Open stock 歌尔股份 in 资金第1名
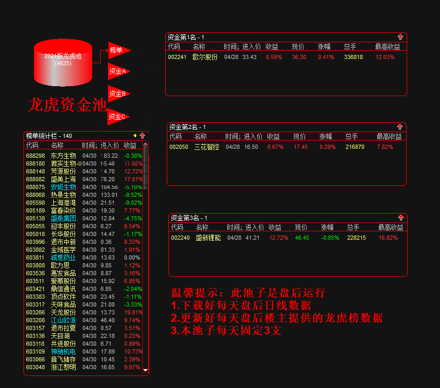 pyautogui.click(x=205, y=57)
